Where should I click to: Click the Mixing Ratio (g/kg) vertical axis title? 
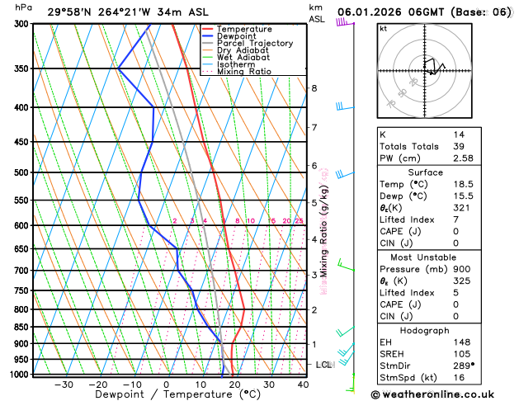323,231
